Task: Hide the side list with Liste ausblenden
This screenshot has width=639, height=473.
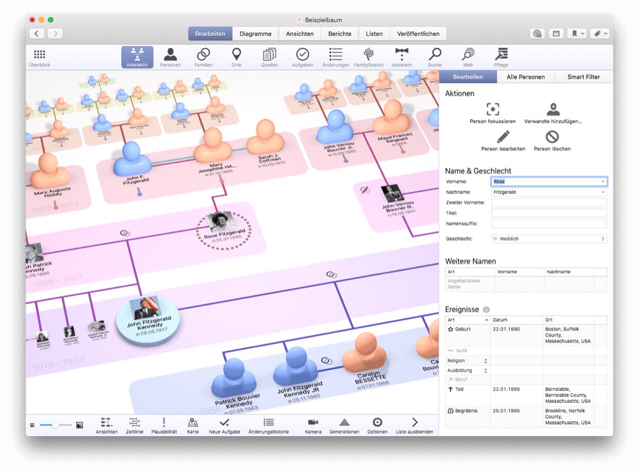Action: (x=414, y=425)
